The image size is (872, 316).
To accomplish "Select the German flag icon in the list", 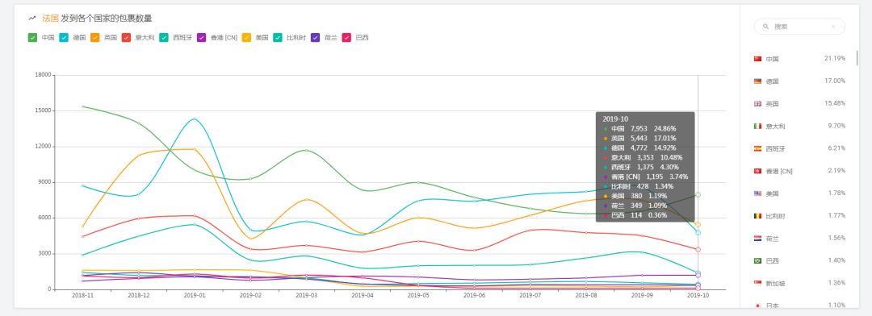I will point(757,81).
